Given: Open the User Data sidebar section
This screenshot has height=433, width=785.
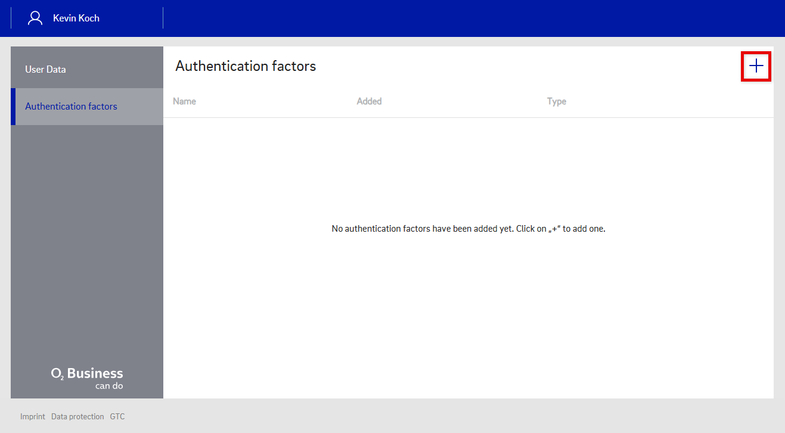Looking at the screenshot, I should click(x=45, y=69).
